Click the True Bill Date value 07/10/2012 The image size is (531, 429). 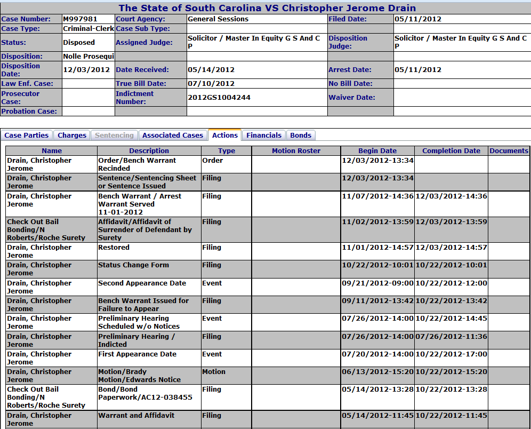pyautogui.click(x=211, y=83)
